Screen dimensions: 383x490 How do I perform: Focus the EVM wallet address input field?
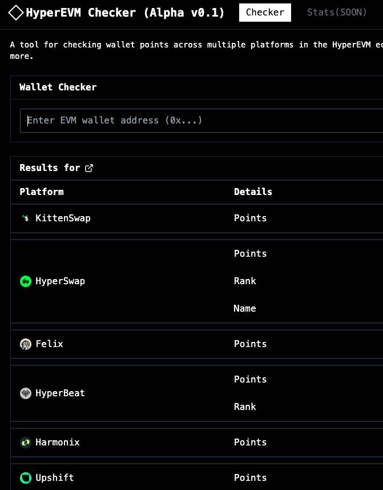201,121
